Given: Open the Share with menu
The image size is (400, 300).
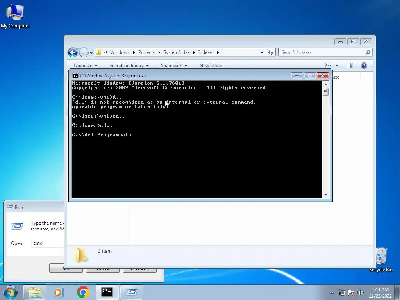Looking at the screenshot, I should tap(174, 66).
